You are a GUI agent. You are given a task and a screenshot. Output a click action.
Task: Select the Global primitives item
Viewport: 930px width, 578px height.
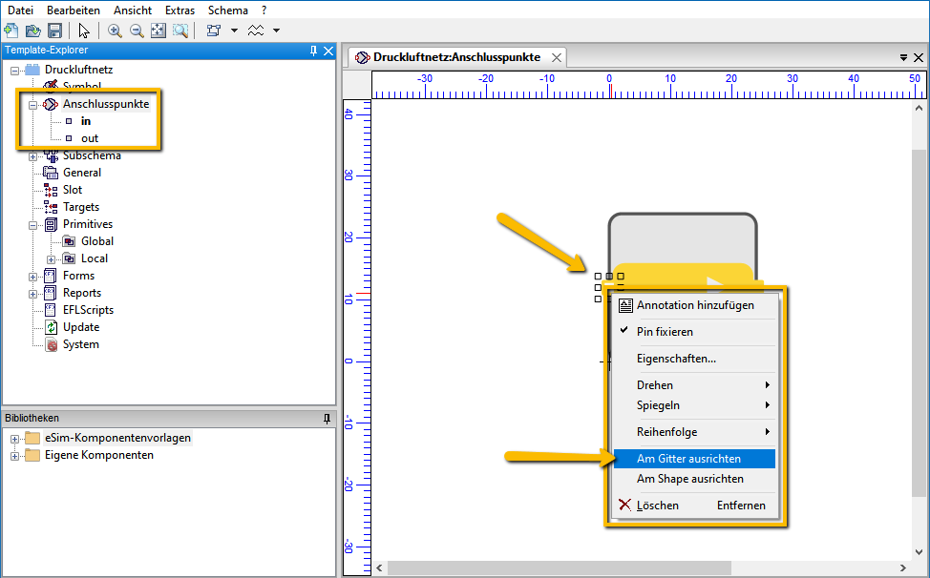point(97,241)
